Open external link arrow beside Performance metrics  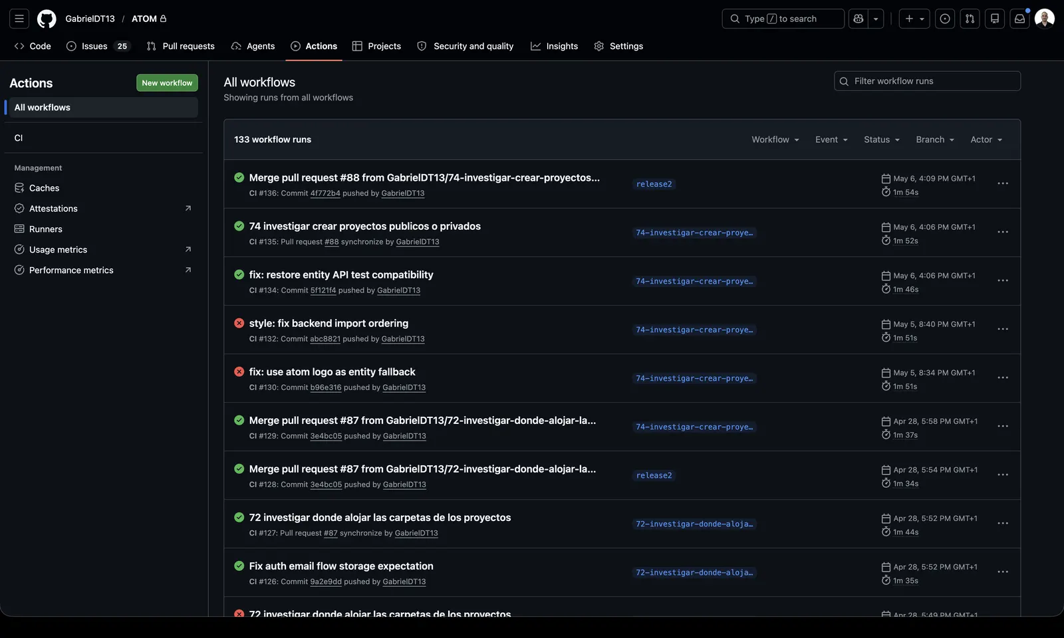coord(188,270)
